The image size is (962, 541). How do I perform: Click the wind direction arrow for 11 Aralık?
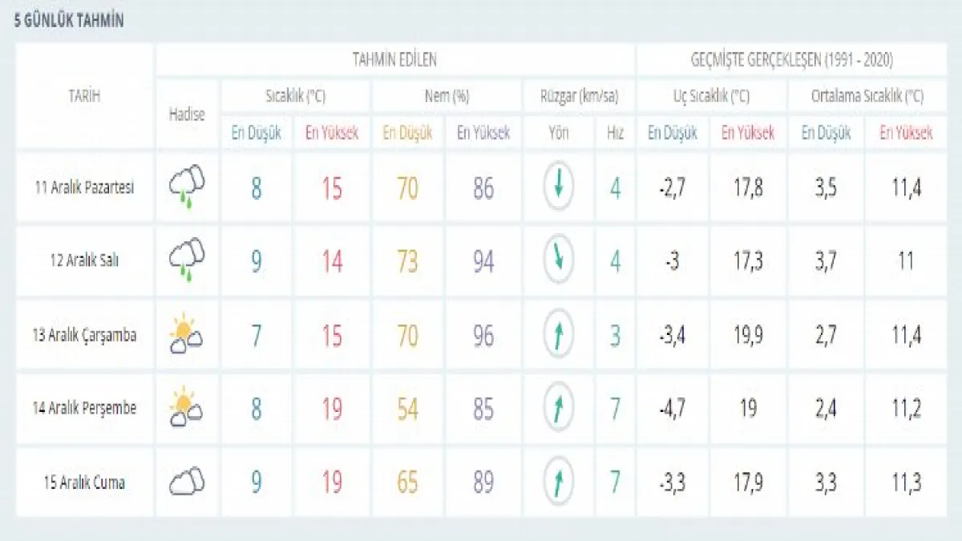[558, 187]
